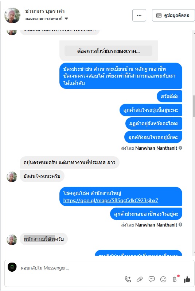The image size is (195, 291).
Task: Click sender avatar next to พนักงานบริษัทครับ
Action: [12, 240]
